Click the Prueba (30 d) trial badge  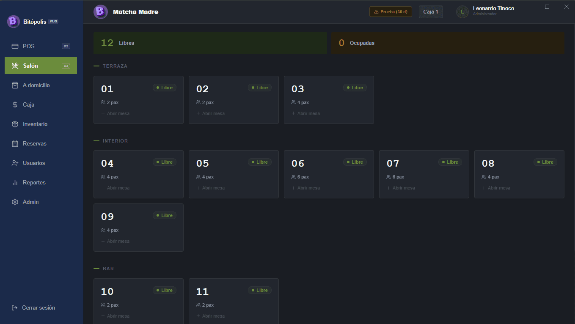pos(391,12)
